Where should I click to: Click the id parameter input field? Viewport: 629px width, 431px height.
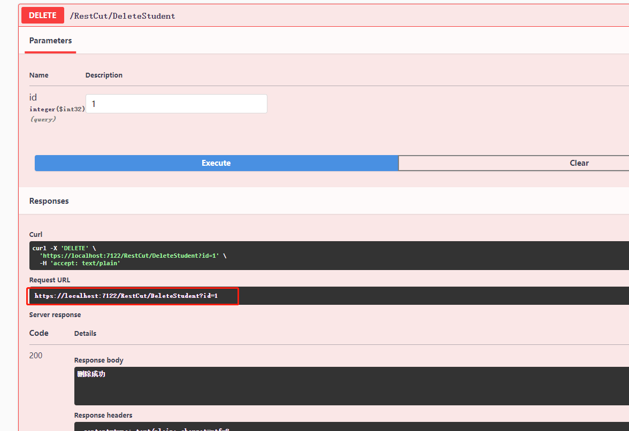(176, 104)
